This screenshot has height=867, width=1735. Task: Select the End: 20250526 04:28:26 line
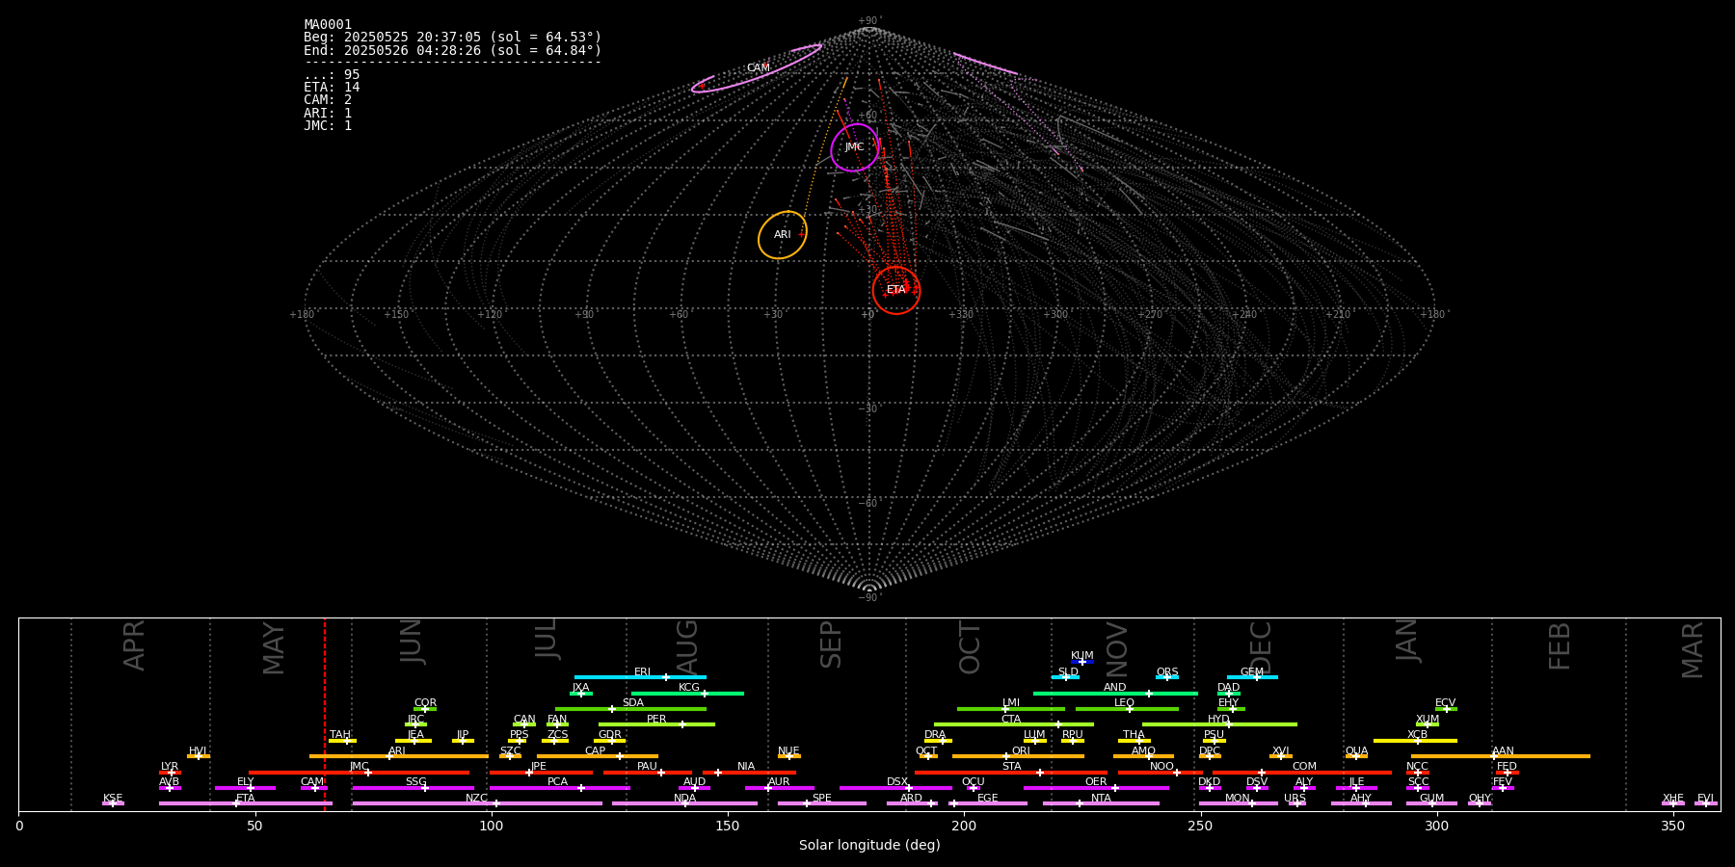pyautogui.click(x=452, y=50)
